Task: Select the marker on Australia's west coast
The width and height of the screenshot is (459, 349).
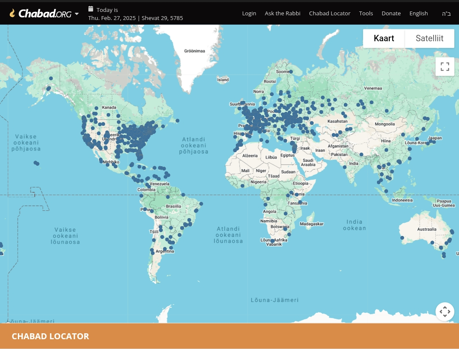Action: (x=402, y=238)
